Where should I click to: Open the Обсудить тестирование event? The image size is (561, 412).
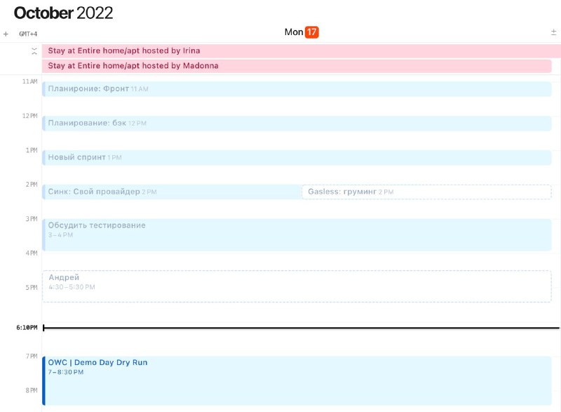point(297,235)
